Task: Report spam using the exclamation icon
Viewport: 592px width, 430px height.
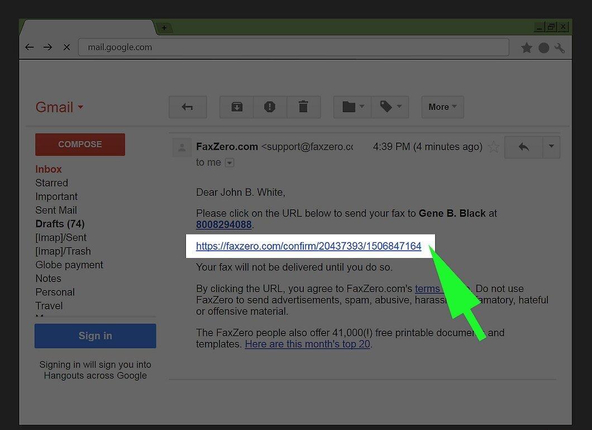Action: 270,107
